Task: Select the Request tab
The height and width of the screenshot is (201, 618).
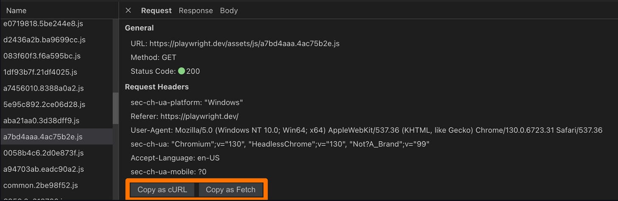Action: pos(156,11)
